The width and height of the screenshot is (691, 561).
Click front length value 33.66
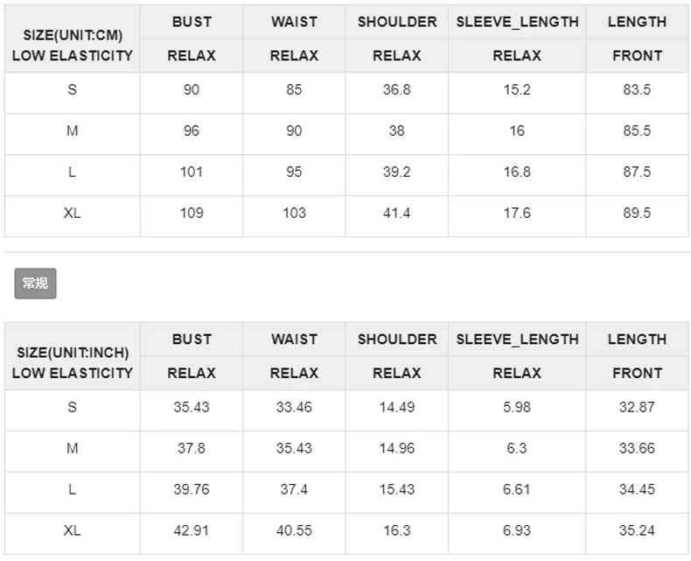coord(637,448)
